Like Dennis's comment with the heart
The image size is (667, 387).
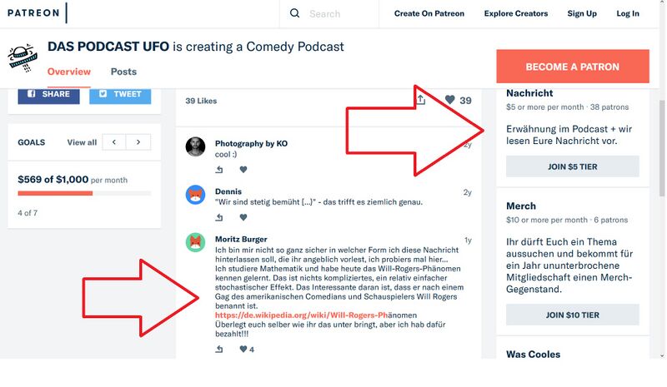[243, 217]
